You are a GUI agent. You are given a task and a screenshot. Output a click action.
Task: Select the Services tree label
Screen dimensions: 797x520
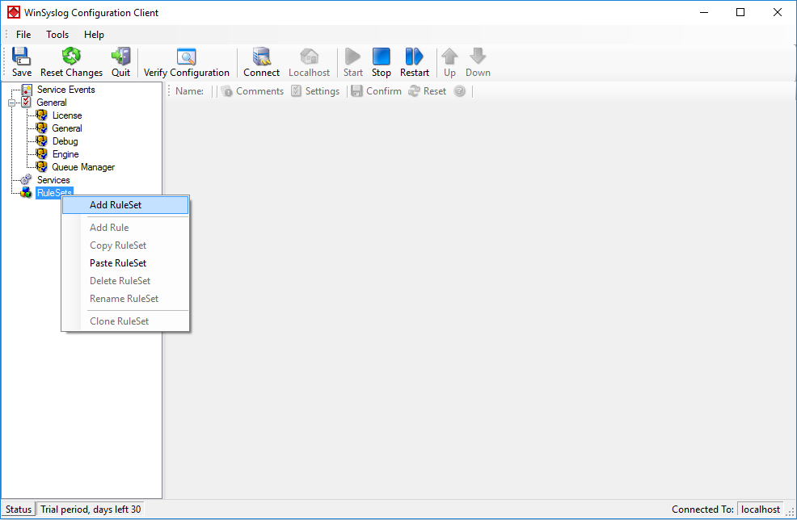(53, 180)
